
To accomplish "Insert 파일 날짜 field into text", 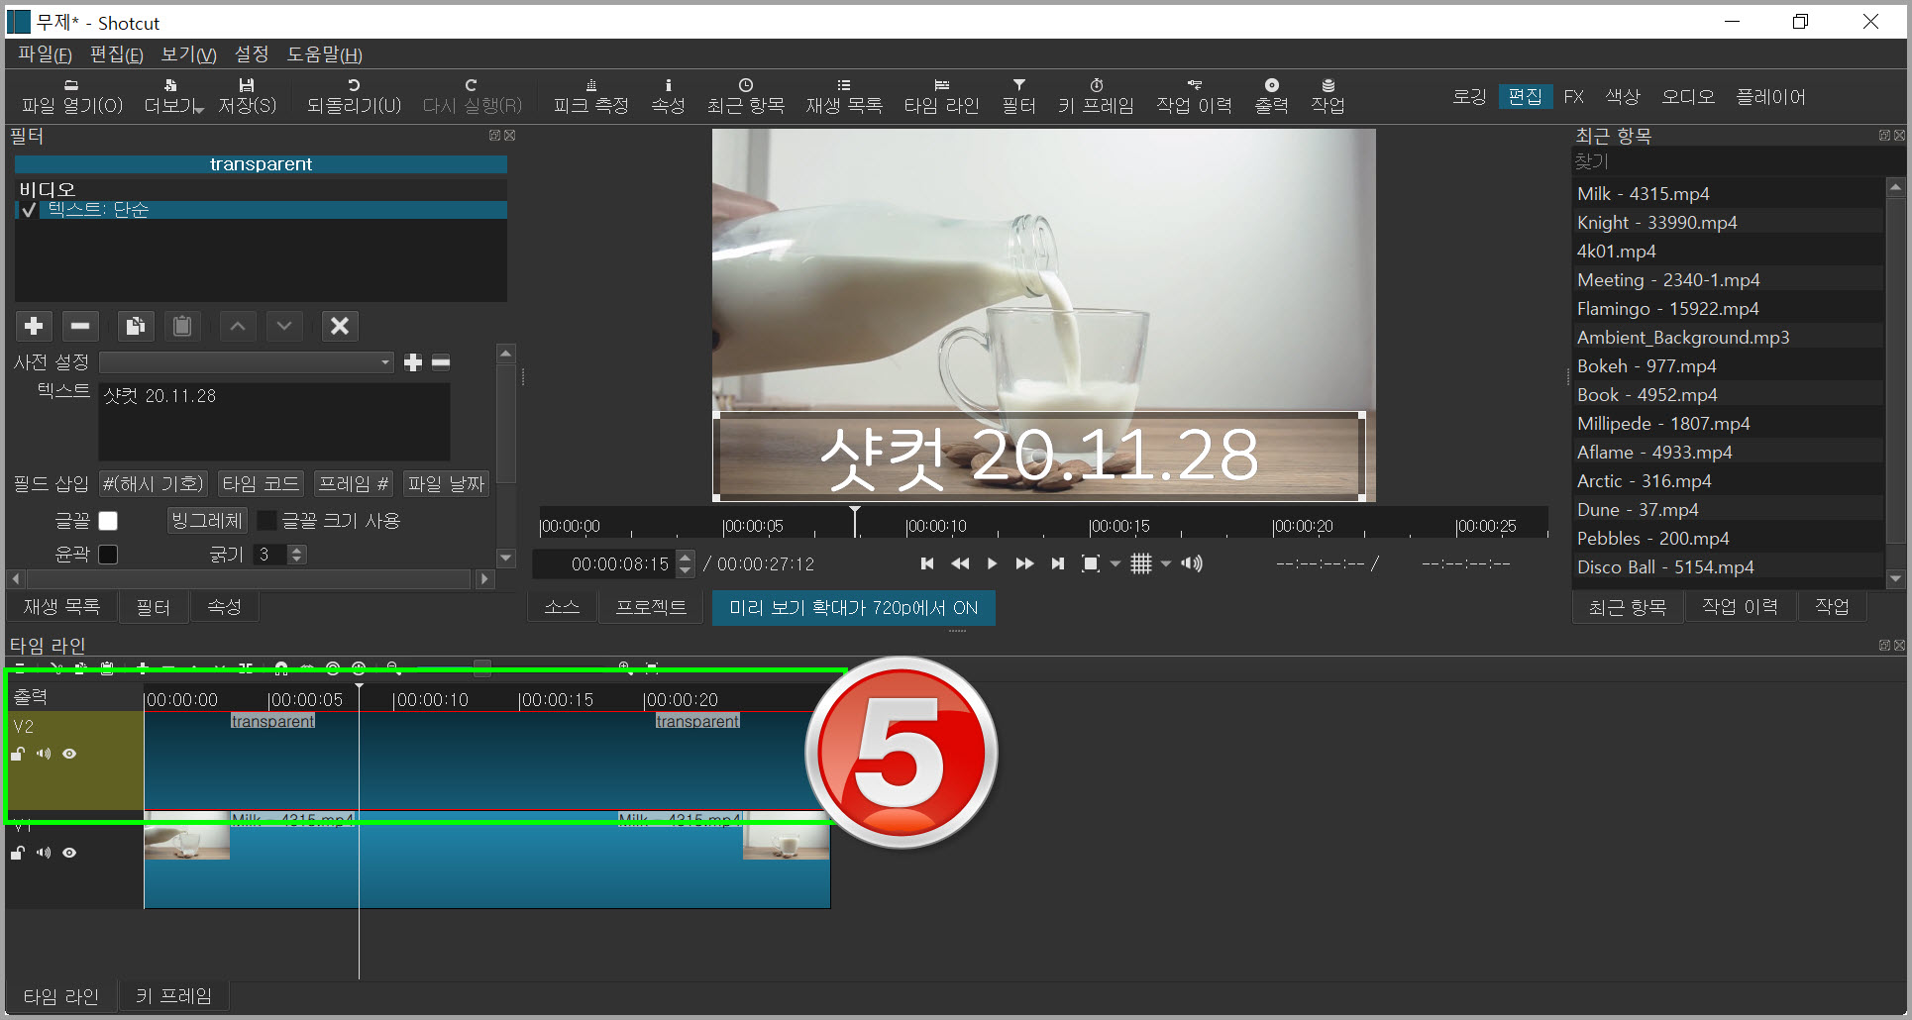I will [x=446, y=484].
